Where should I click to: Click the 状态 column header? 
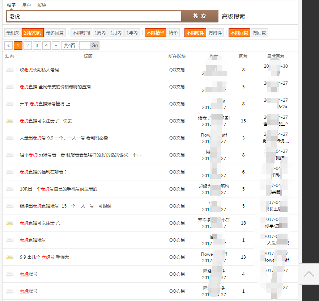point(9,56)
